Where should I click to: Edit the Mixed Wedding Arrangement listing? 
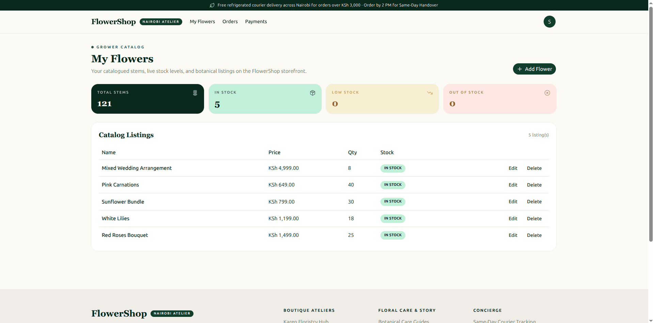[513, 168]
